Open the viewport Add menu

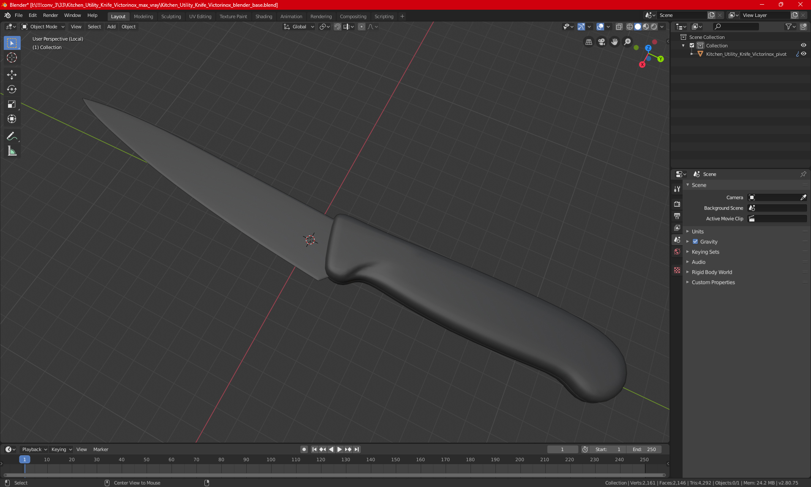pos(111,27)
